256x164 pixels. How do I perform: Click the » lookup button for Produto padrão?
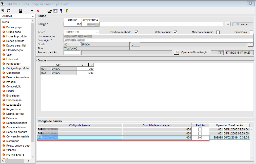tap(176, 53)
